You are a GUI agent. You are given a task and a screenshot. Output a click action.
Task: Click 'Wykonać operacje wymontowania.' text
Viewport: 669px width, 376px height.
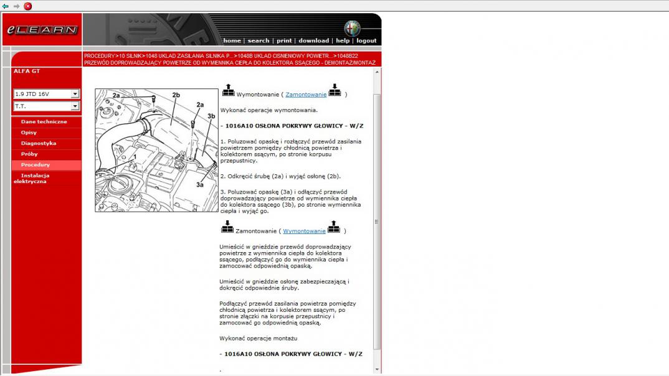pos(269,110)
